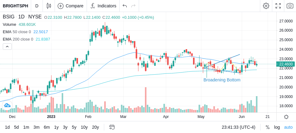The width and height of the screenshot is (296, 133).
Task: Click the 18.0000 price axis label
Action: [x=286, y=106]
